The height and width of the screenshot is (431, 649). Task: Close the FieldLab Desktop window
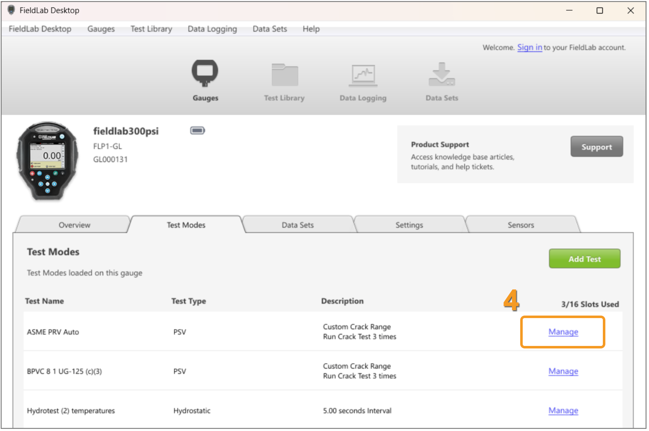click(x=630, y=10)
